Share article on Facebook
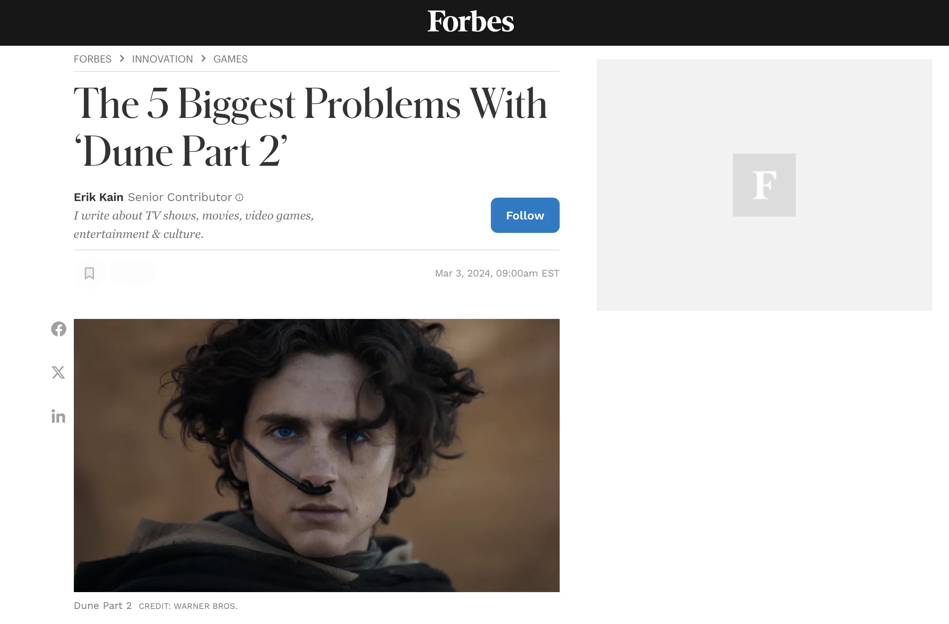 click(x=59, y=329)
